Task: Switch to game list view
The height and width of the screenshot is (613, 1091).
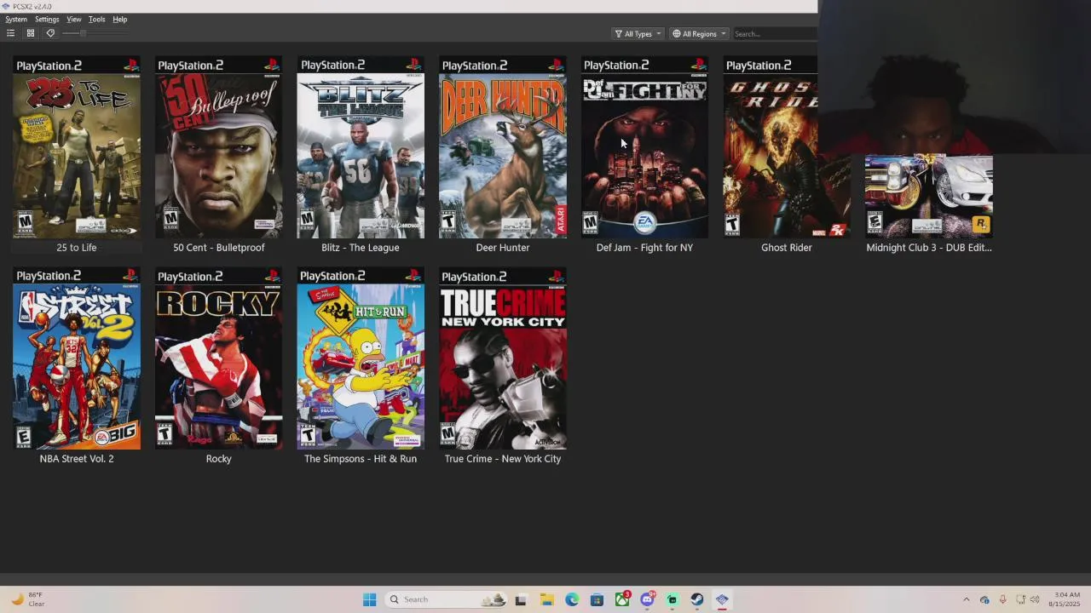Action: (x=10, y=33)
